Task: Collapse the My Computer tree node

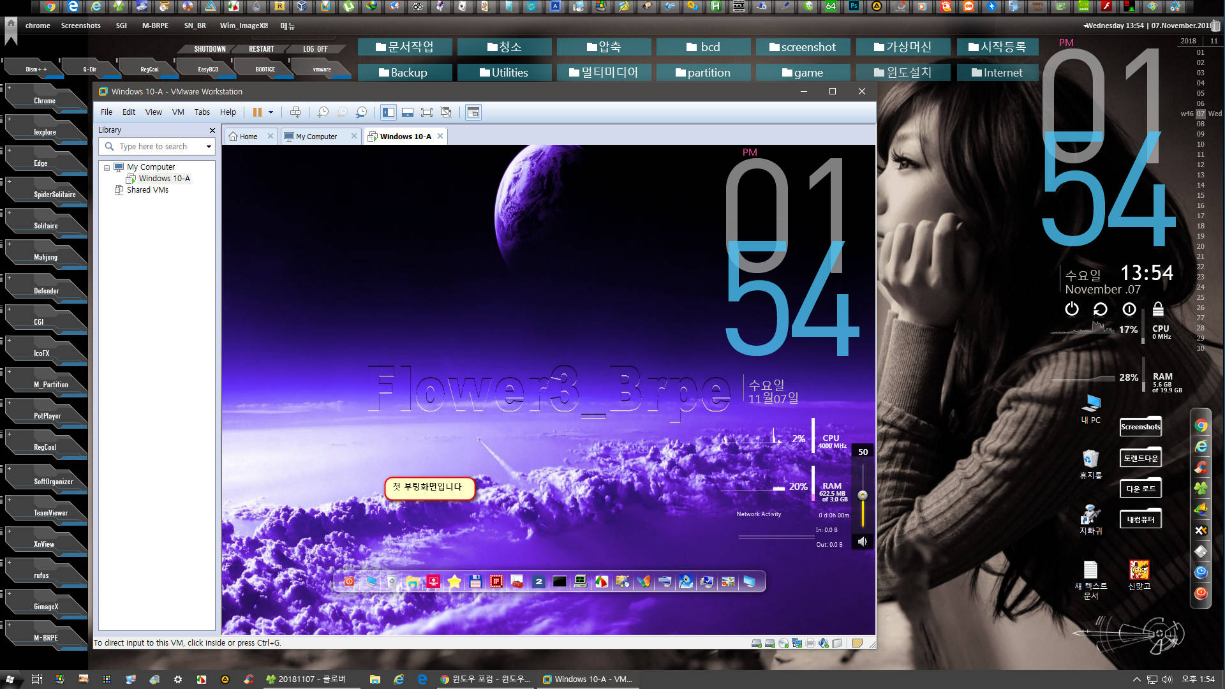Action: coord(107,168)
